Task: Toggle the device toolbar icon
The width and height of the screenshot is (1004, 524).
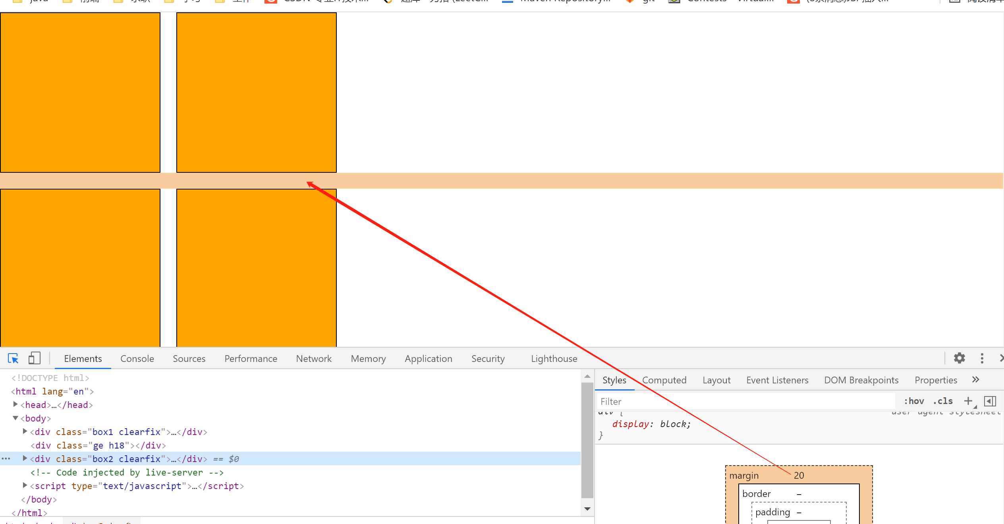Action: [x=35, y=358]
